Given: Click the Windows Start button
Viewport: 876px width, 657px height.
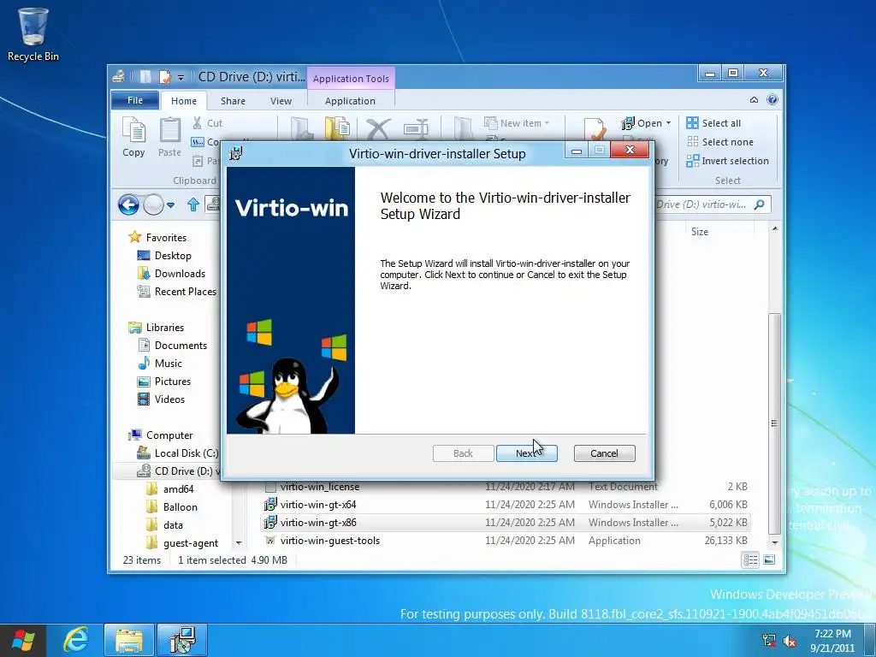Looking at the screenshot, I should (22, 640).
